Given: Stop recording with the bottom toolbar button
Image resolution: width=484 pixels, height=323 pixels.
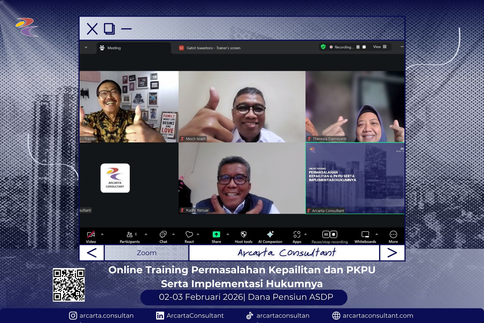Looking at the screenshot, I should pos(334,234).
